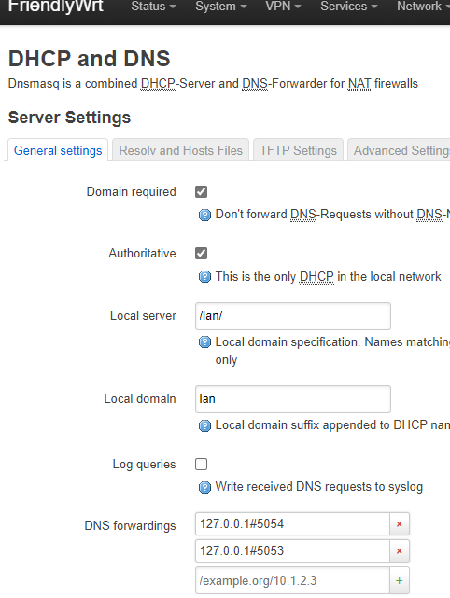This screenshot has width=450, height=598.
Task: Click help icon under Local server field
Action: (x=204, y=342)
